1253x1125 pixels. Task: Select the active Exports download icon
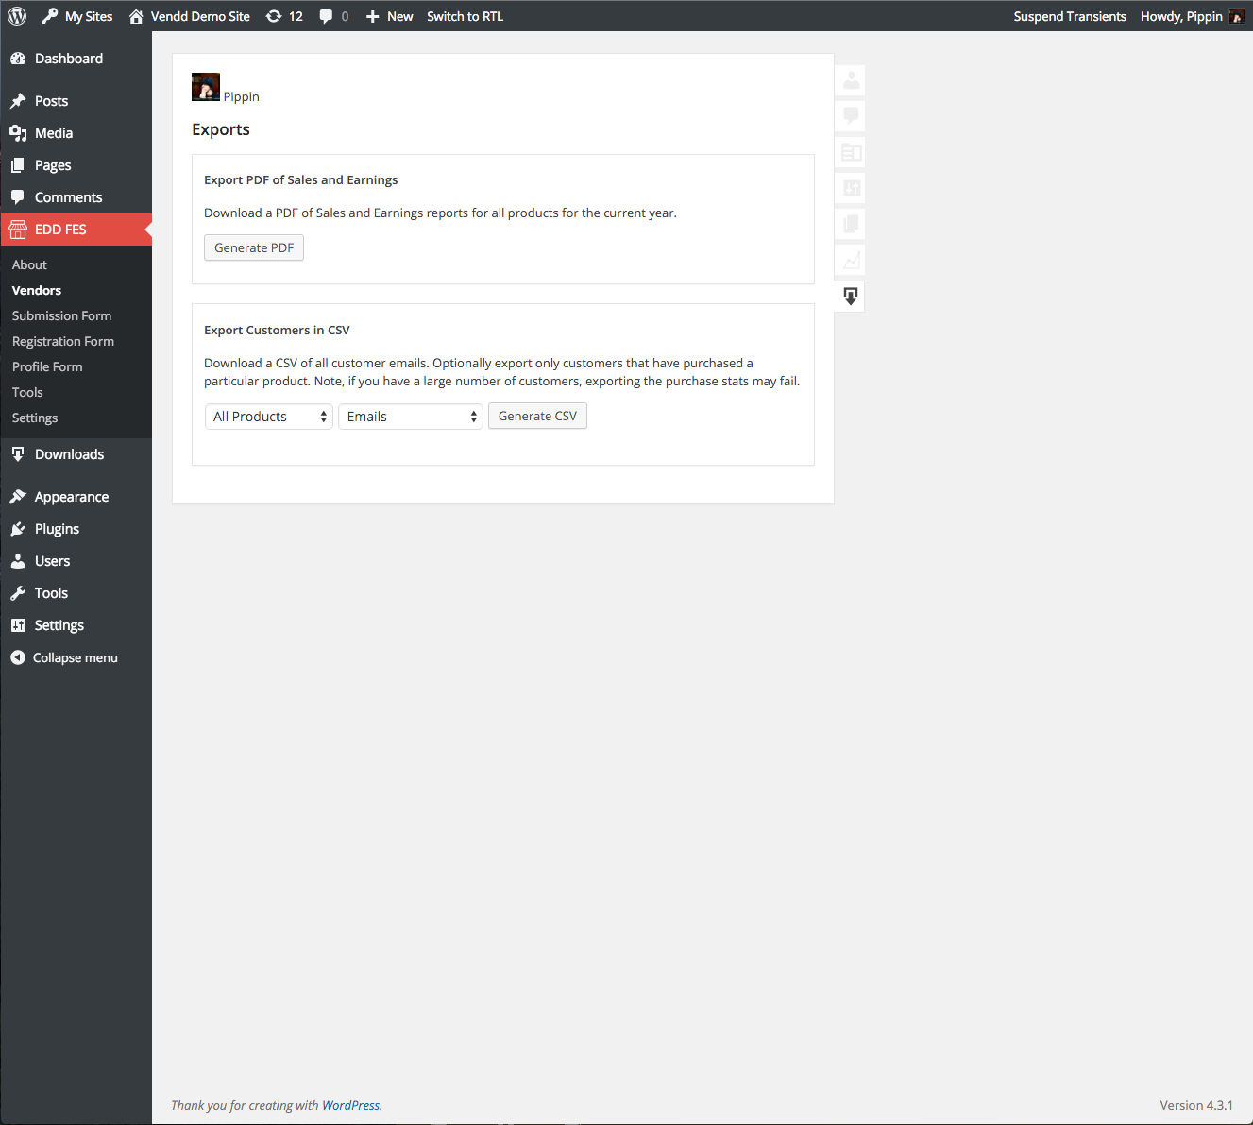coord(849,296)
